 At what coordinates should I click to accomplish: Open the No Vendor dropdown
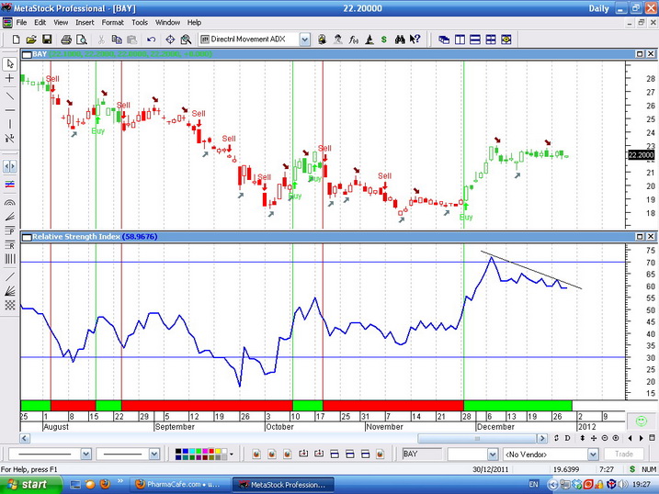pyautogui.click(x=594, y=454)
